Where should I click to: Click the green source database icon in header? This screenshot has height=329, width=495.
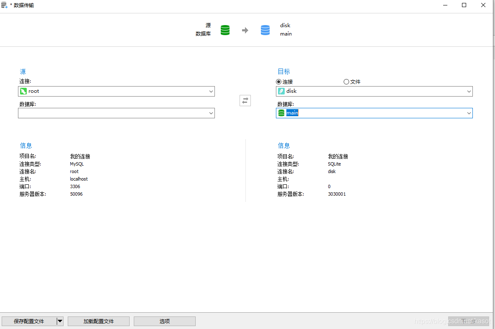pyautogui.click(x=225, y=30)
